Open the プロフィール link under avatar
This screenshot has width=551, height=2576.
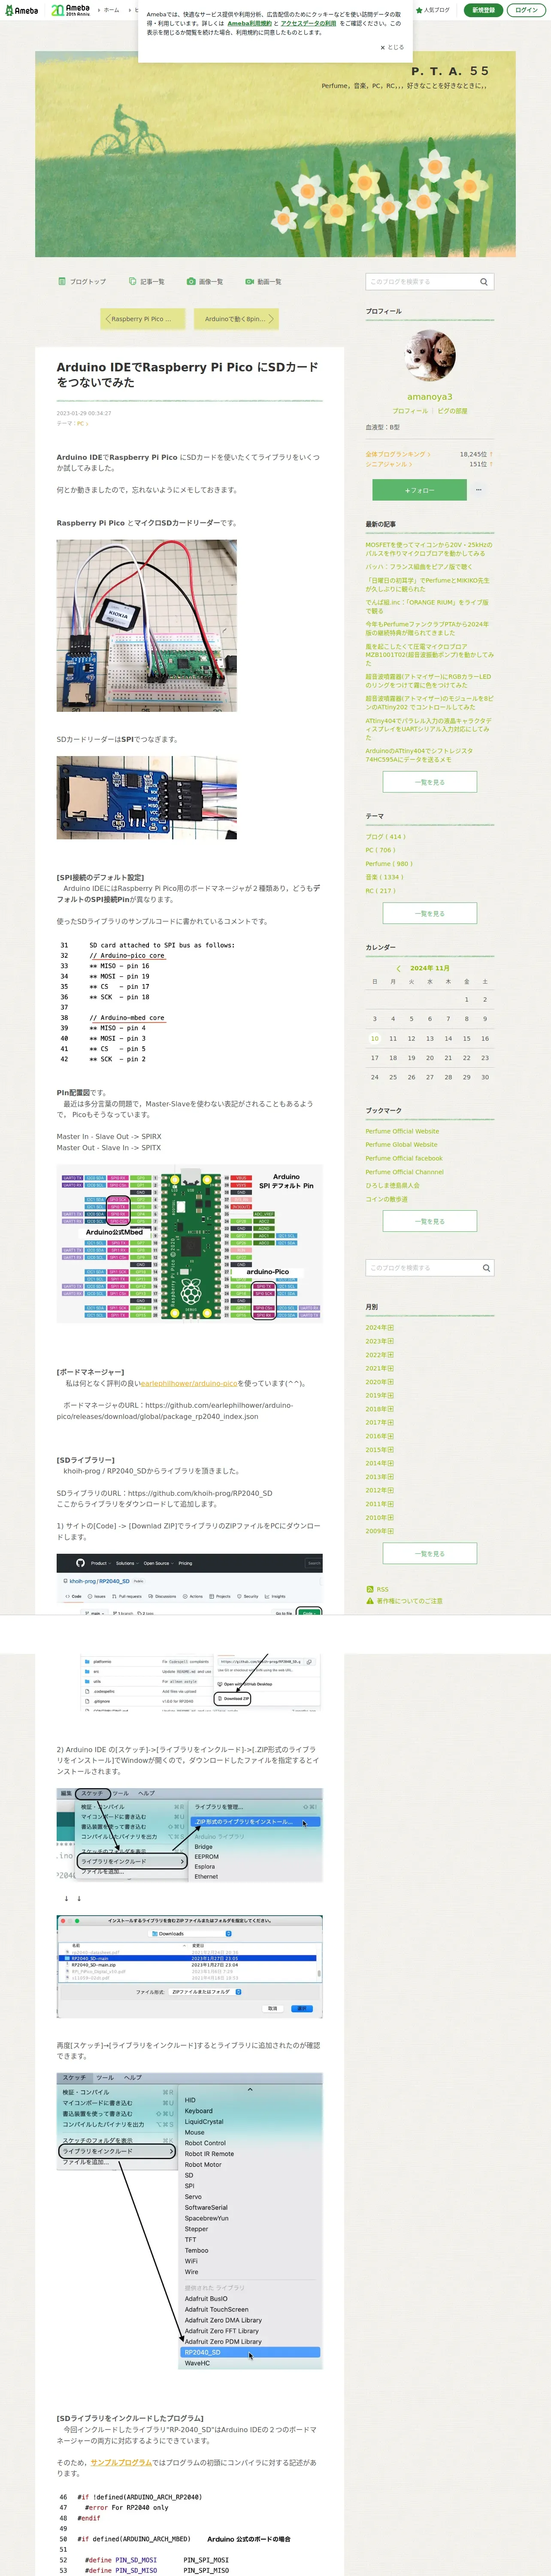[410, 411]
